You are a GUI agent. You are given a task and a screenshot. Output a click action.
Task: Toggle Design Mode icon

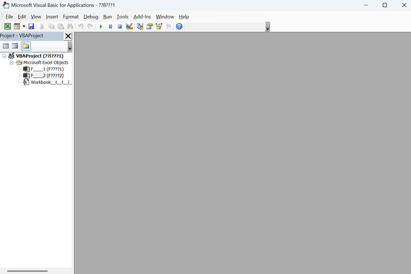tap(129, 26)
